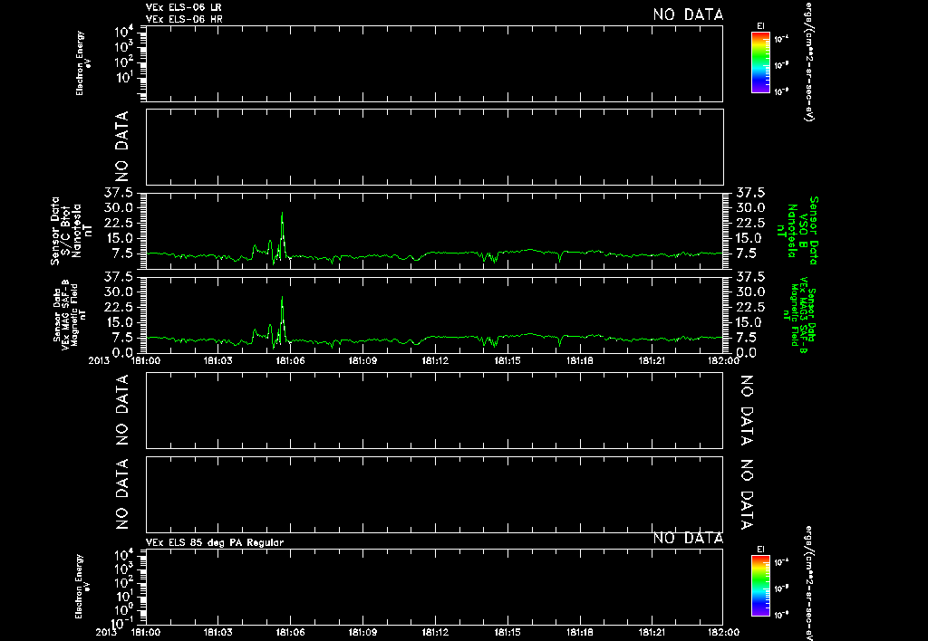Click the 'VEx ELS-06 LR' title text
This screenshot has width=928, height=641.
tap(183, 7)
